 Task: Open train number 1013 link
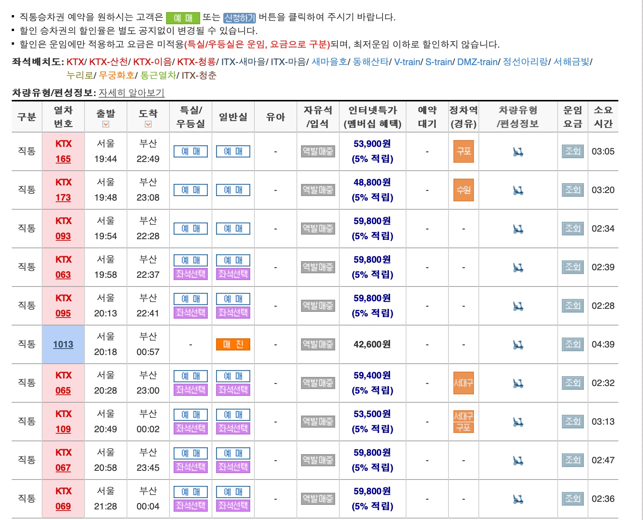(x=63, y=344)
